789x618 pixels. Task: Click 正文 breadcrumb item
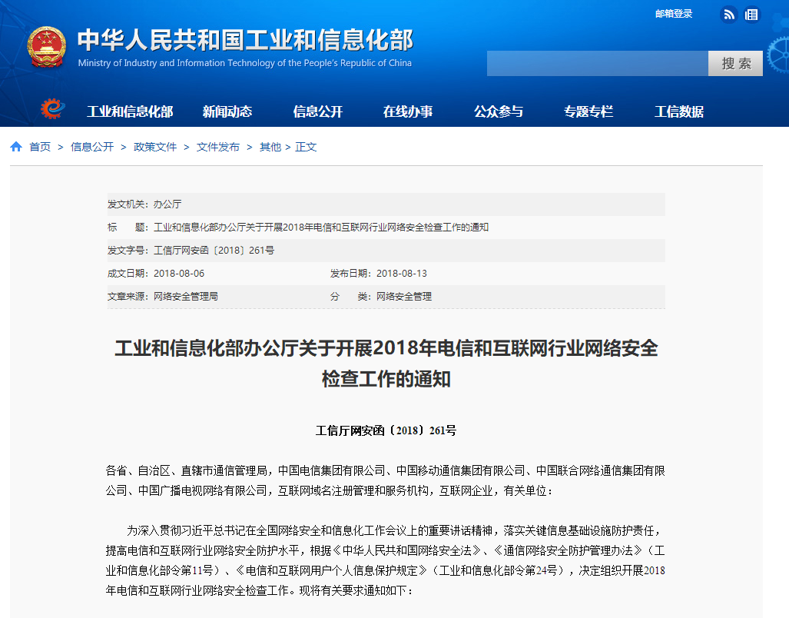point(306,147)
